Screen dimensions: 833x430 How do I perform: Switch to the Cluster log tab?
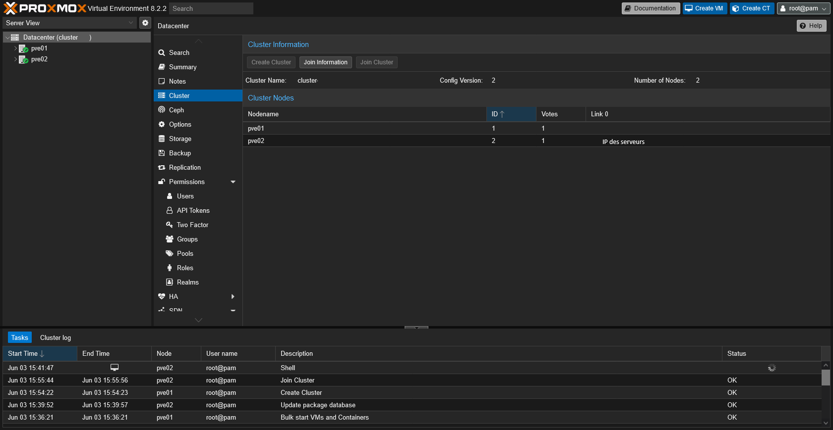click(x=56, y=337)
